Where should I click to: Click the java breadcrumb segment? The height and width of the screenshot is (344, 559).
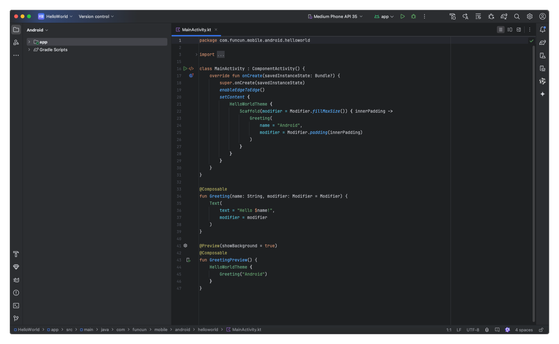(105, 330)
